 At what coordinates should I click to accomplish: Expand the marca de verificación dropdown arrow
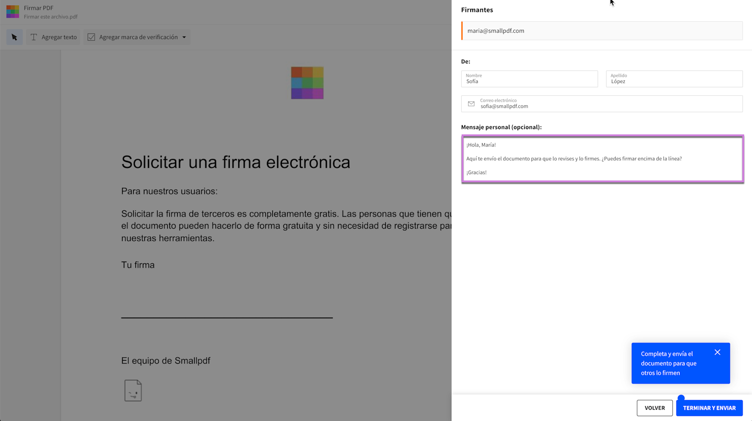click(184, 37)
